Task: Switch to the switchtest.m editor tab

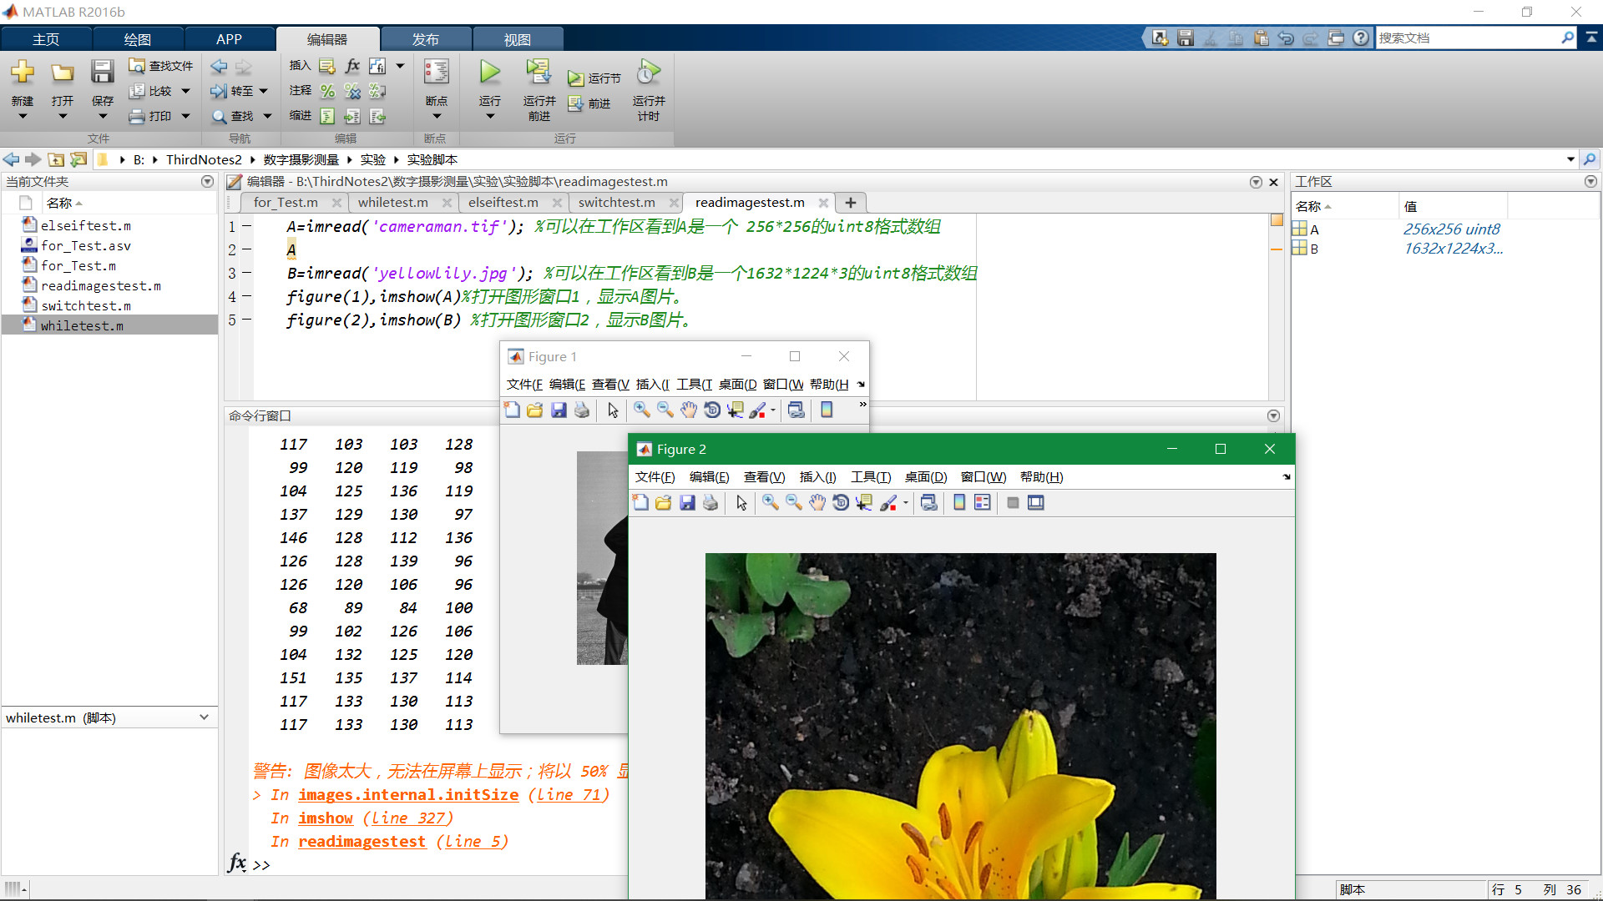Action: tap(616, 202)
